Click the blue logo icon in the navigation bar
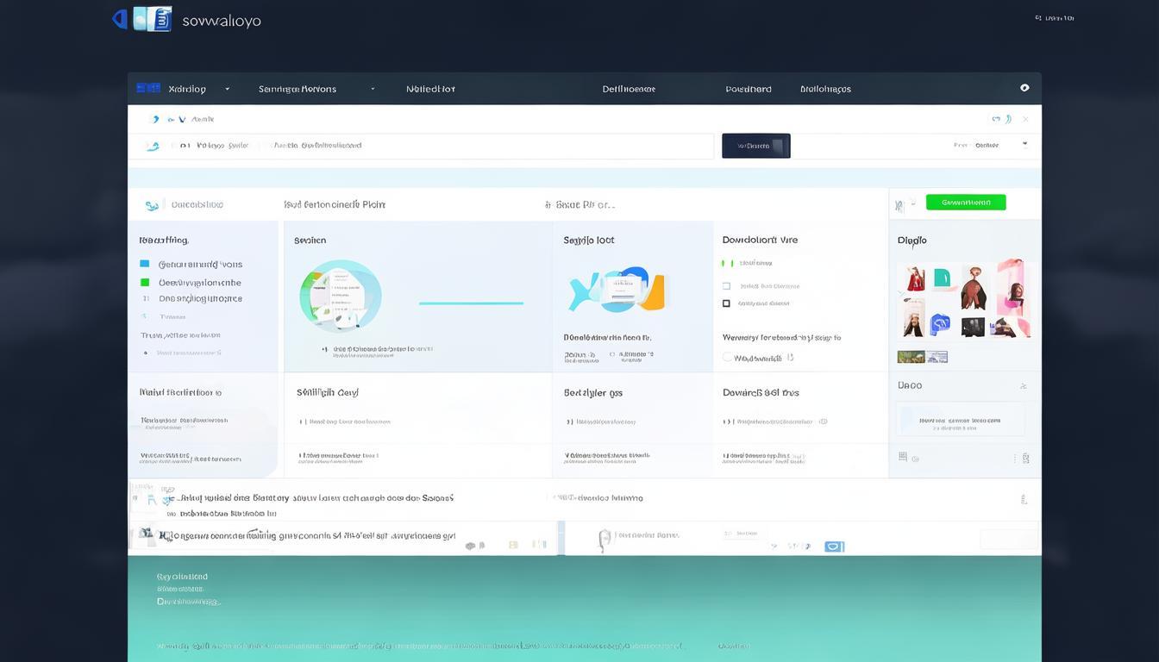 point(148,88)
